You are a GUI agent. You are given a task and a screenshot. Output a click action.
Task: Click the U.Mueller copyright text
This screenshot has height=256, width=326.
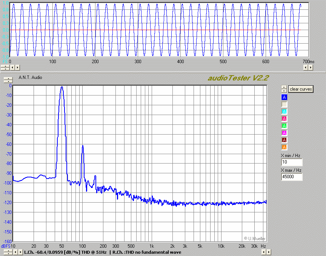[254, 238]
